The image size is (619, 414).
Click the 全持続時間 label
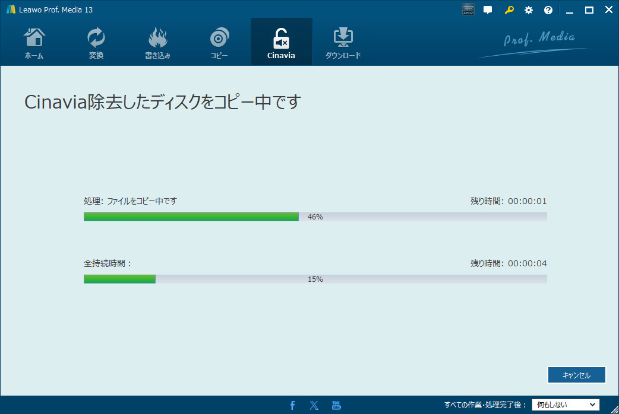107,263
